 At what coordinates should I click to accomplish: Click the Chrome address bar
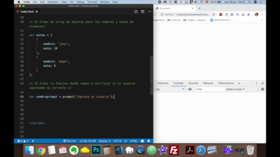(193, 14)
